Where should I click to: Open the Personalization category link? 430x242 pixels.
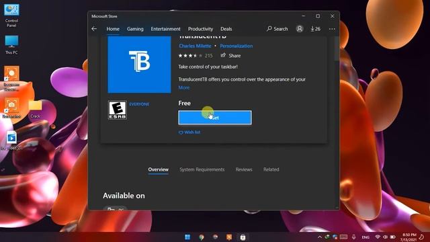[236, 46]
